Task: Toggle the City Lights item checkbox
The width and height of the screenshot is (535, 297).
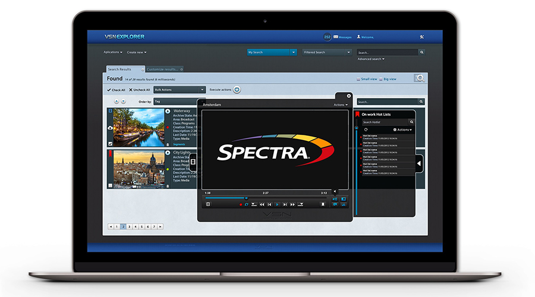Action: click(110, 186)
